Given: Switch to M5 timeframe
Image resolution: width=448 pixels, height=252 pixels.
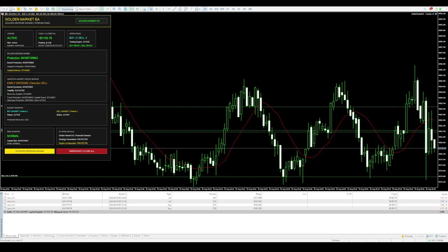Looking at the screenshot, I should pyautogui.click(x=211, y=9).
